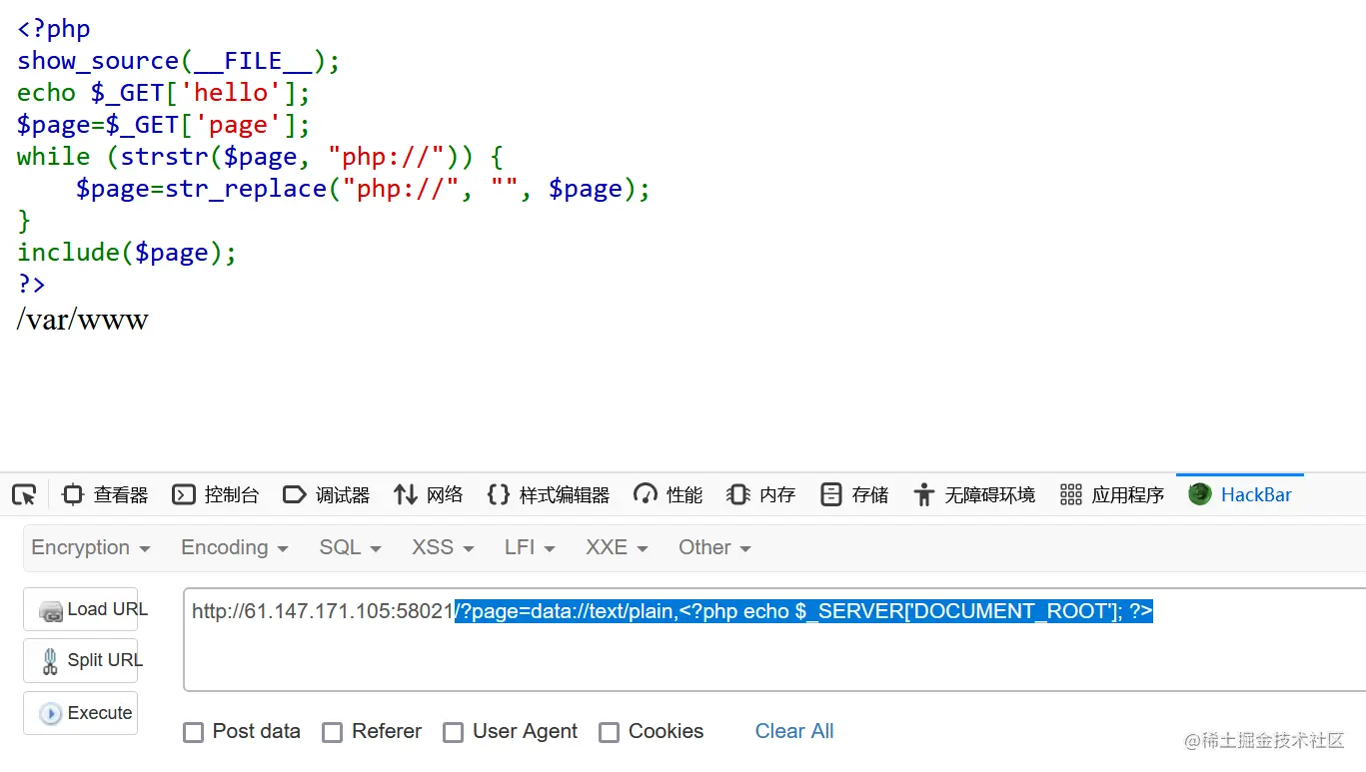Expand the XXE dropdown menu
The image size is (1366, 772).
617,547
